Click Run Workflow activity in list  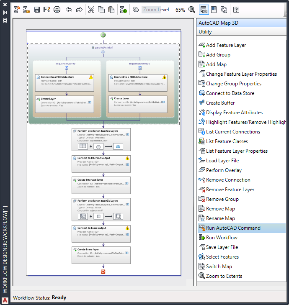pos(242,238)
